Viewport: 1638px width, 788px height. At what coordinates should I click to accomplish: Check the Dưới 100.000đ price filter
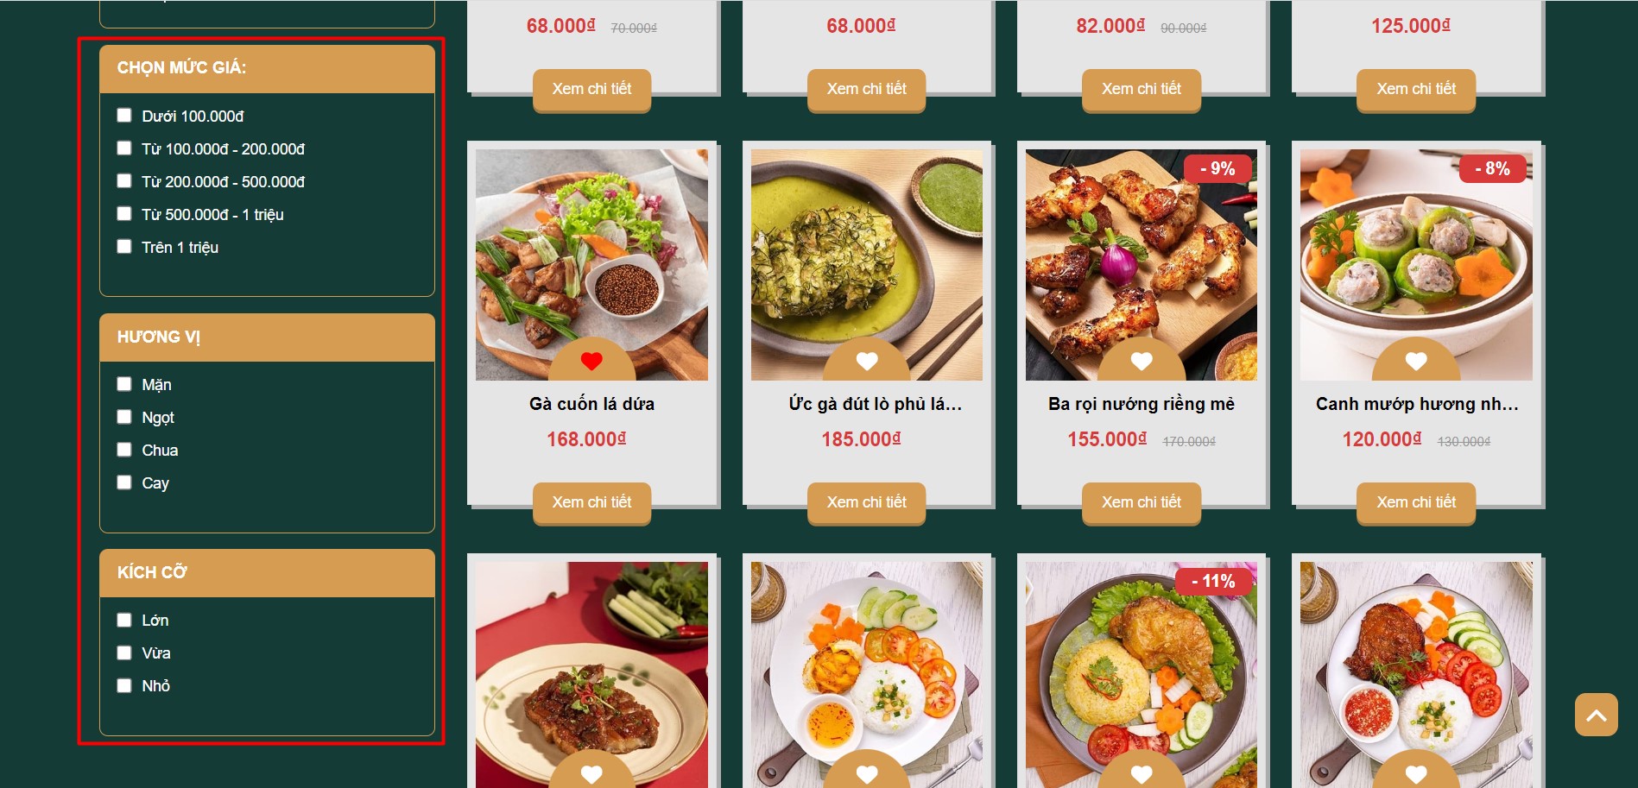[x=124, y=115]
